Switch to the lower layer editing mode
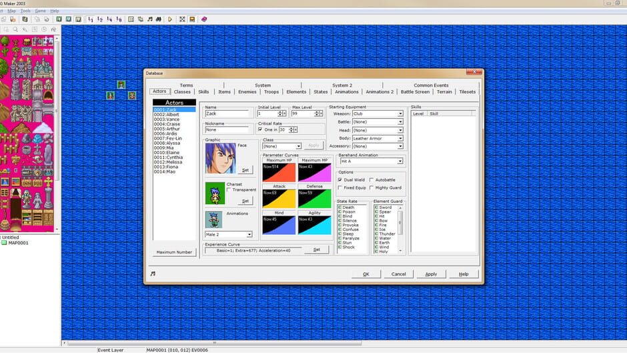The width and height of the screenshot is (627, 353). (59, 19)
